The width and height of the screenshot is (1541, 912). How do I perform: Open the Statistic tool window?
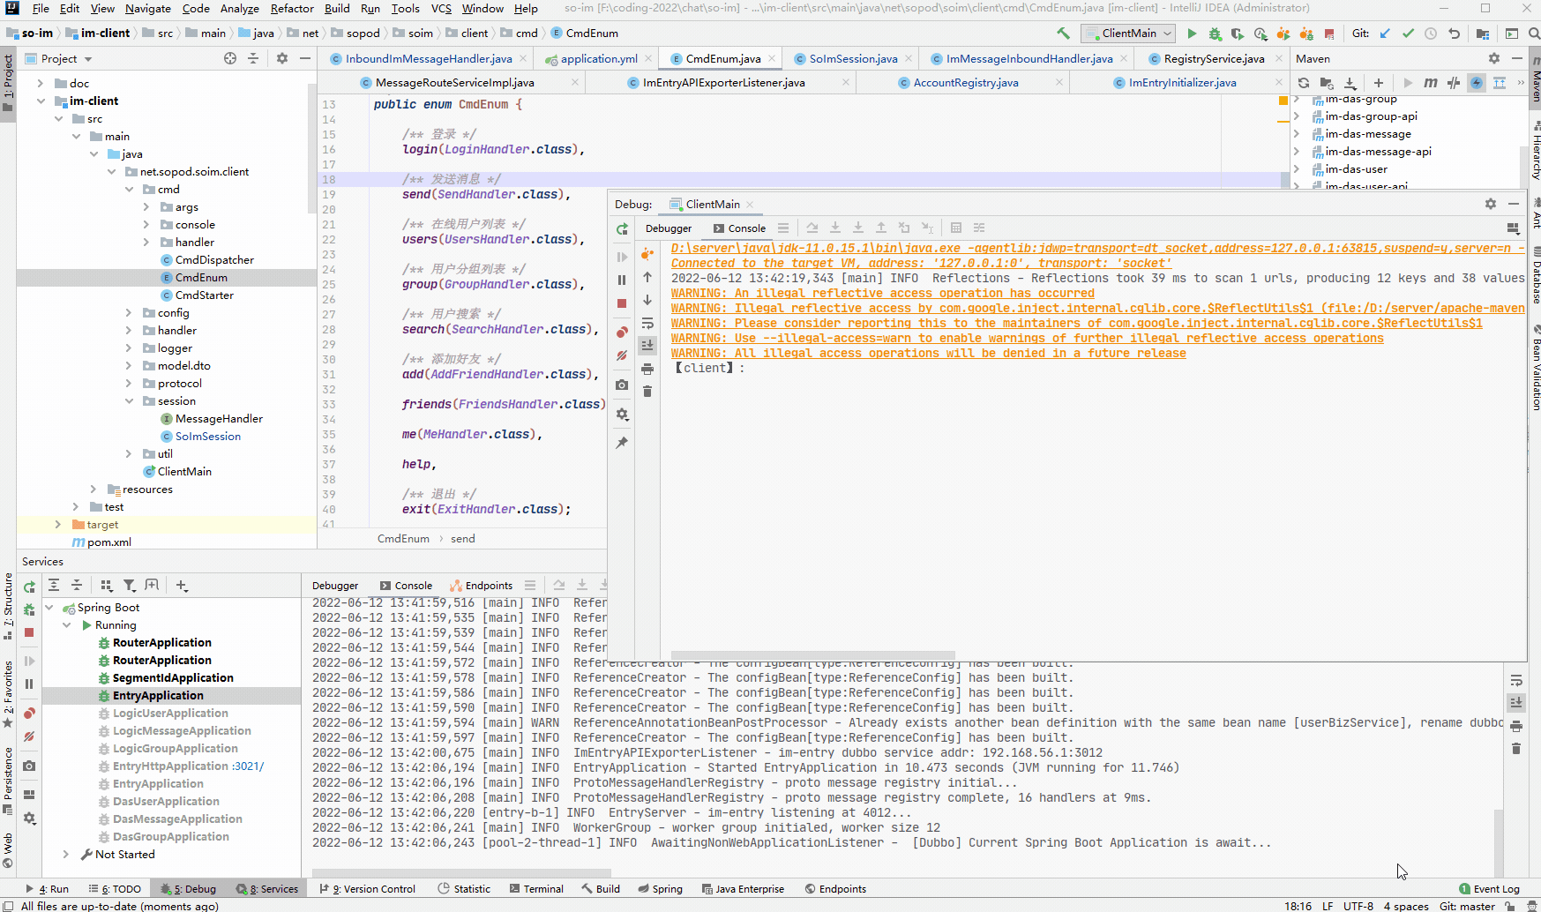click(465, 889)
